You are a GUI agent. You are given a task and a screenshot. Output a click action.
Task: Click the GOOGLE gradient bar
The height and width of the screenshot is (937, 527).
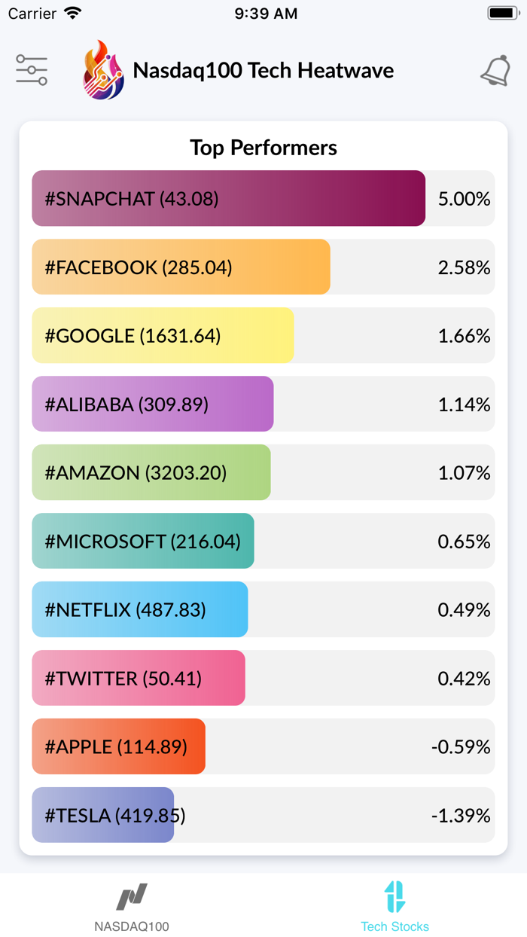(x=162, y=335)
